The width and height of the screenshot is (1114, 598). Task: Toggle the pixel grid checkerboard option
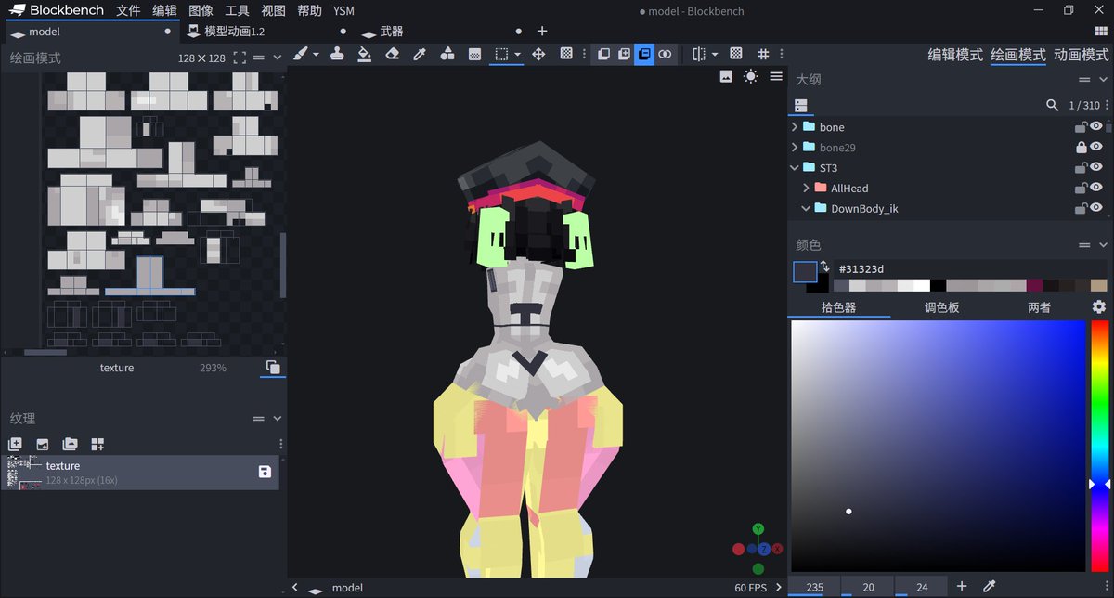point(736,55)
